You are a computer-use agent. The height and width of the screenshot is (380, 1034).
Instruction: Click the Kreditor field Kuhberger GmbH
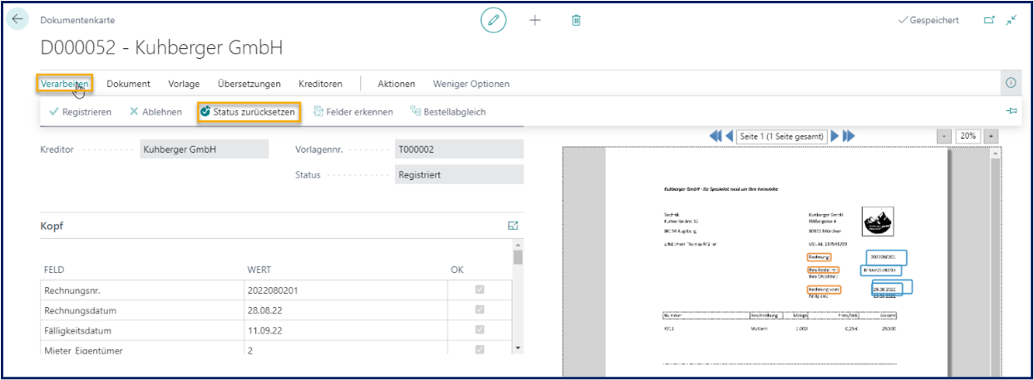click(204, 149)
